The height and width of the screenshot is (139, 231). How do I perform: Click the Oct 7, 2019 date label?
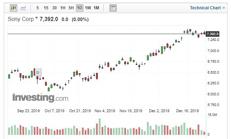(54, 111)
